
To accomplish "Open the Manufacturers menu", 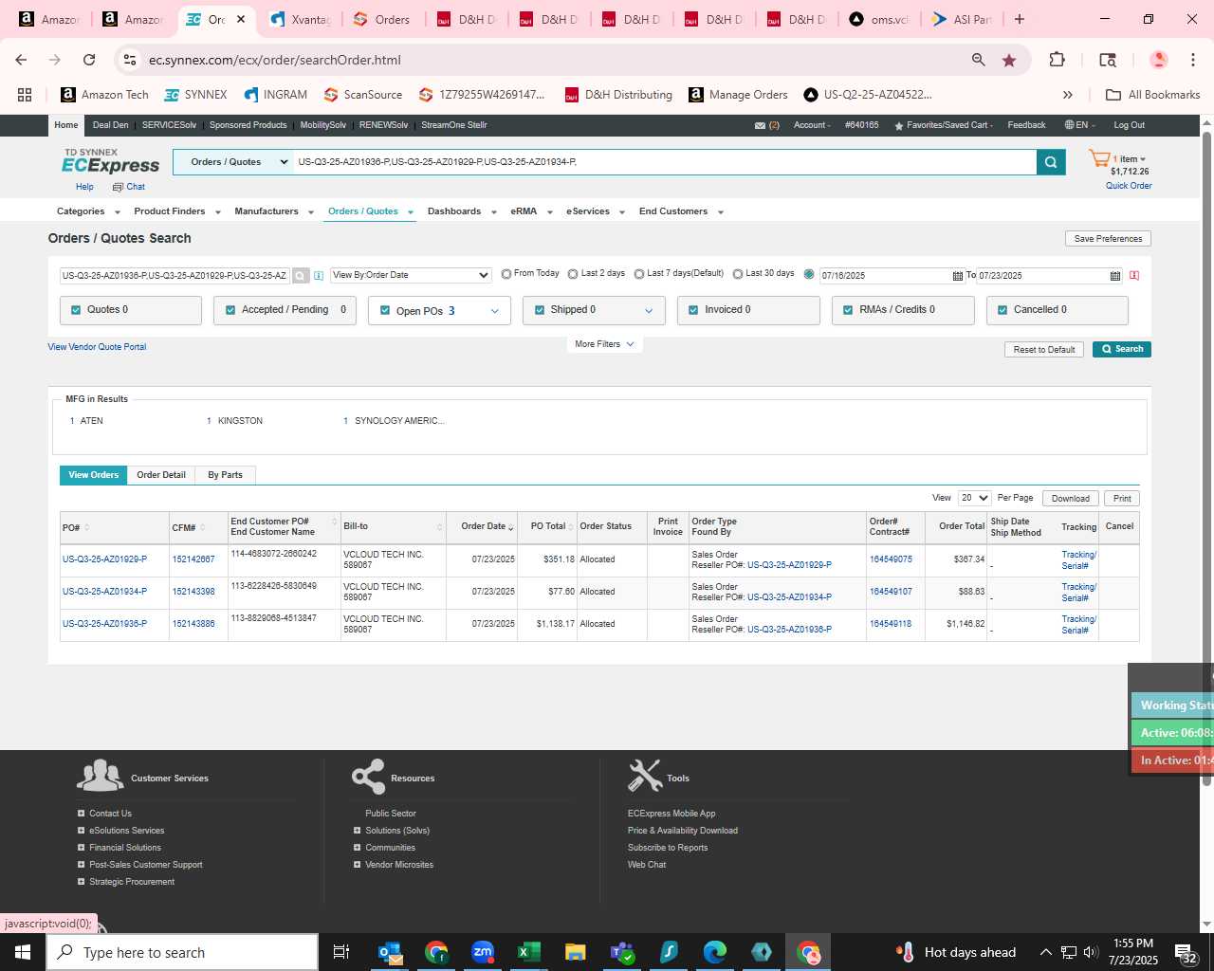I will tap(274, 211).
